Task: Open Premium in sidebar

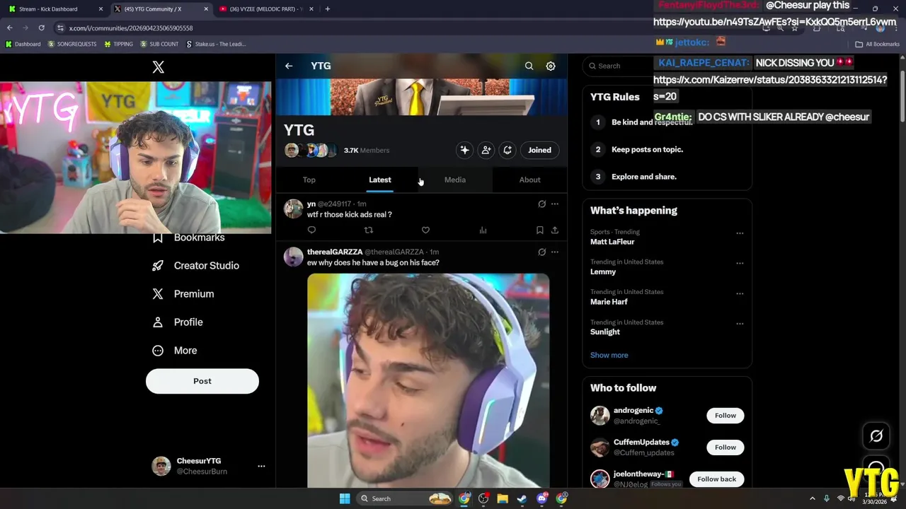Action: click(x=183, y=294)
